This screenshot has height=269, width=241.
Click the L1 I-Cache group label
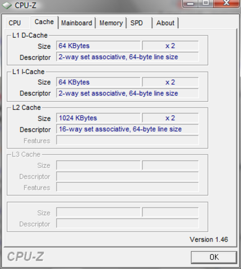click(28, 72)
